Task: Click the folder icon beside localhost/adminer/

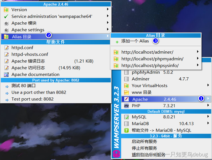Action: [x=116, y=52]
